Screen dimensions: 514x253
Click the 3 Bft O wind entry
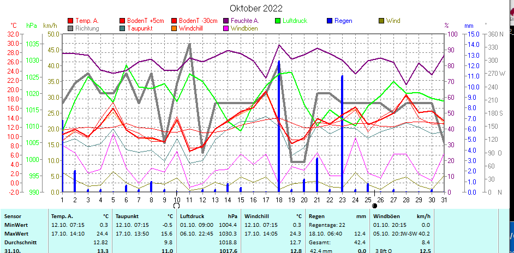[385, 251]
